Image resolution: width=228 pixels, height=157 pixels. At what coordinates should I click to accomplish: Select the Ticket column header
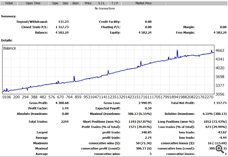coord(9,3)
